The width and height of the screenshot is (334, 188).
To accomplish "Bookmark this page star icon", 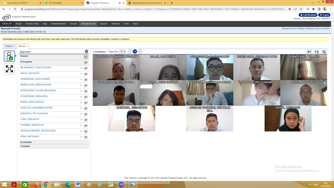I will (x=301, y=9).
